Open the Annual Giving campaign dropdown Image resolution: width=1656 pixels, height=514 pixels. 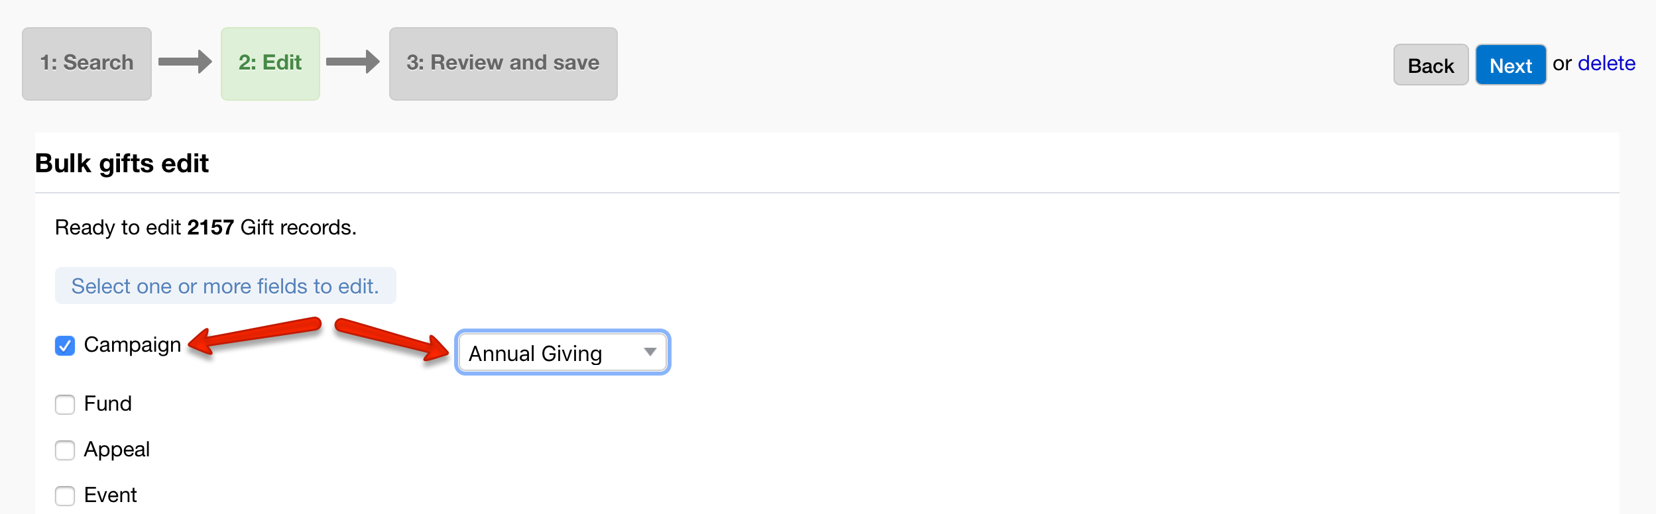pos(562,352)
